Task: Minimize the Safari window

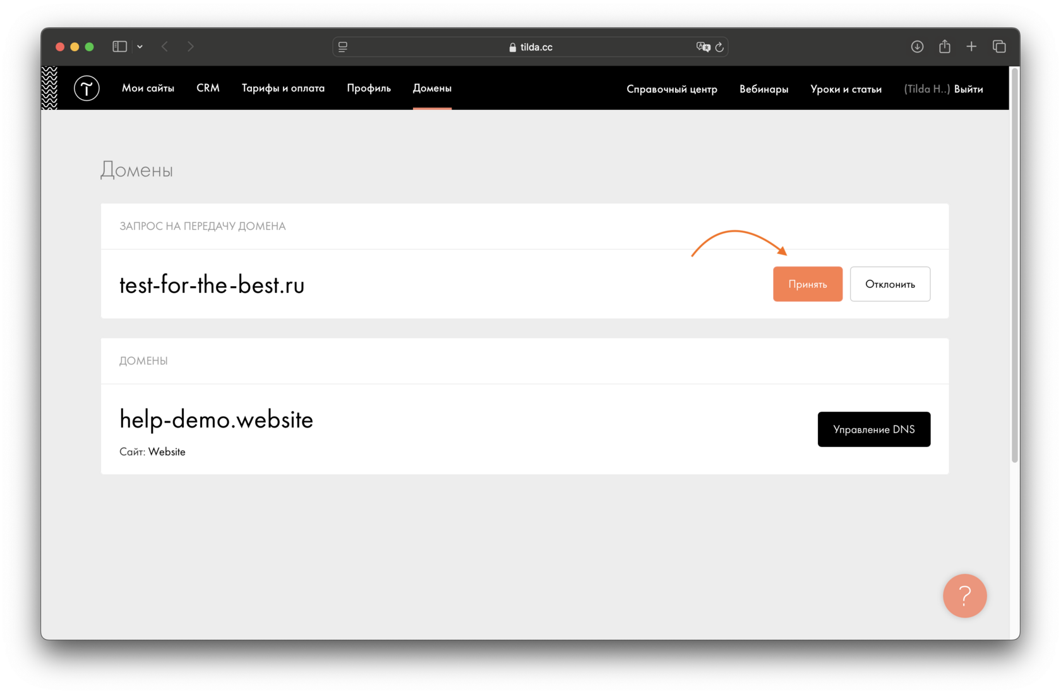Action: coord(75,47)
